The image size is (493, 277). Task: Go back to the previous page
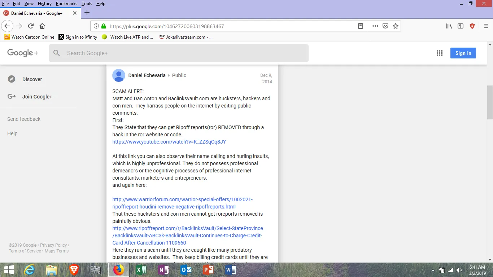7,26
